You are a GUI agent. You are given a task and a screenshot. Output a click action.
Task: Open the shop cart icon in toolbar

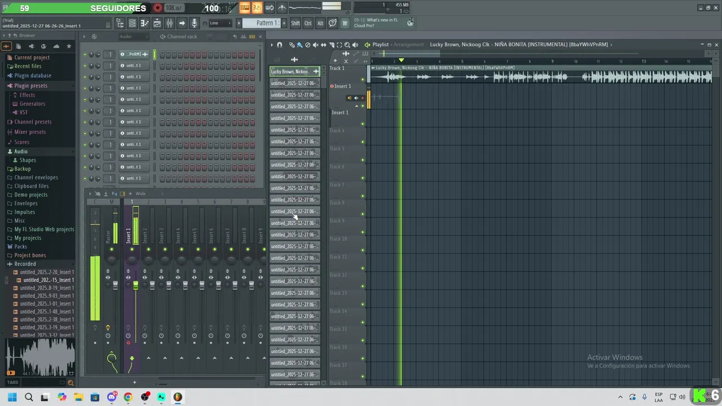345,23
